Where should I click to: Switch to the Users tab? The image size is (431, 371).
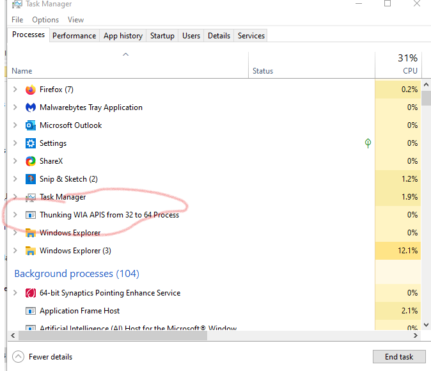(x=191, y=36)
